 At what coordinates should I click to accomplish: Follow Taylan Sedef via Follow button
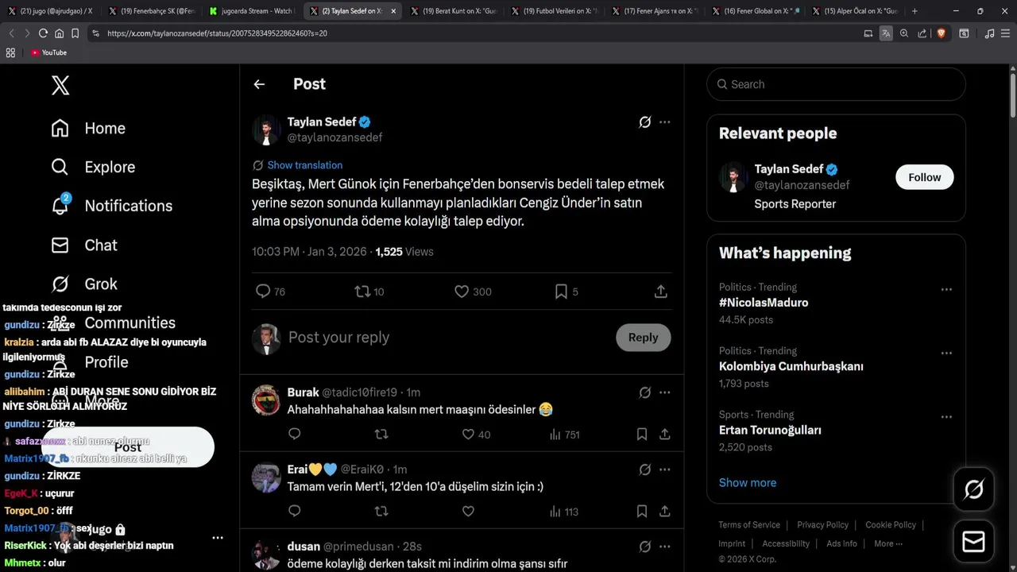[925, 177]
